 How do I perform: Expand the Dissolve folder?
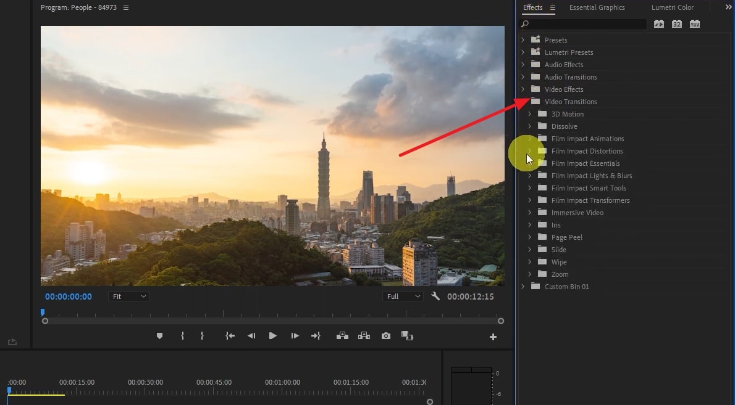click(529, 126)
